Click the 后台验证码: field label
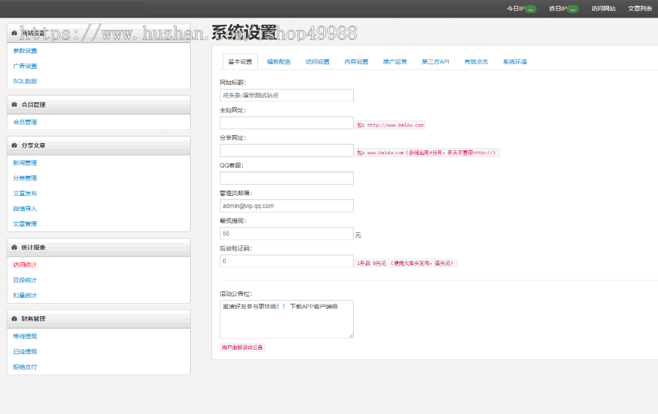 coord(236,248)
